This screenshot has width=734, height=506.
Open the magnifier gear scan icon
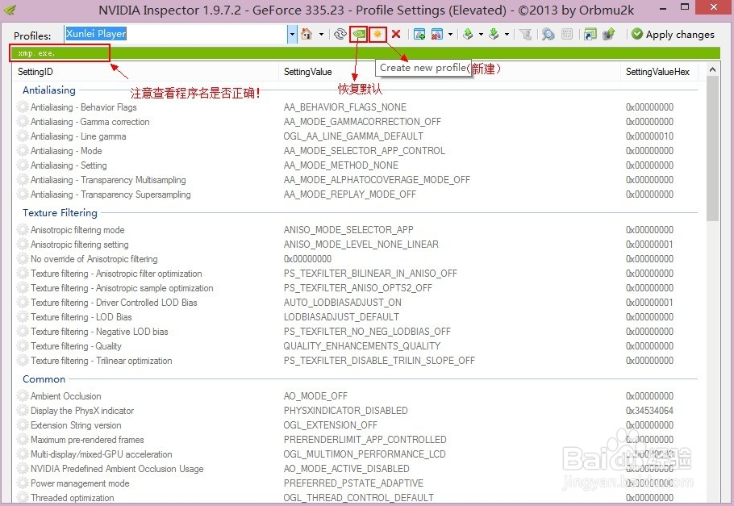(548, 34)
